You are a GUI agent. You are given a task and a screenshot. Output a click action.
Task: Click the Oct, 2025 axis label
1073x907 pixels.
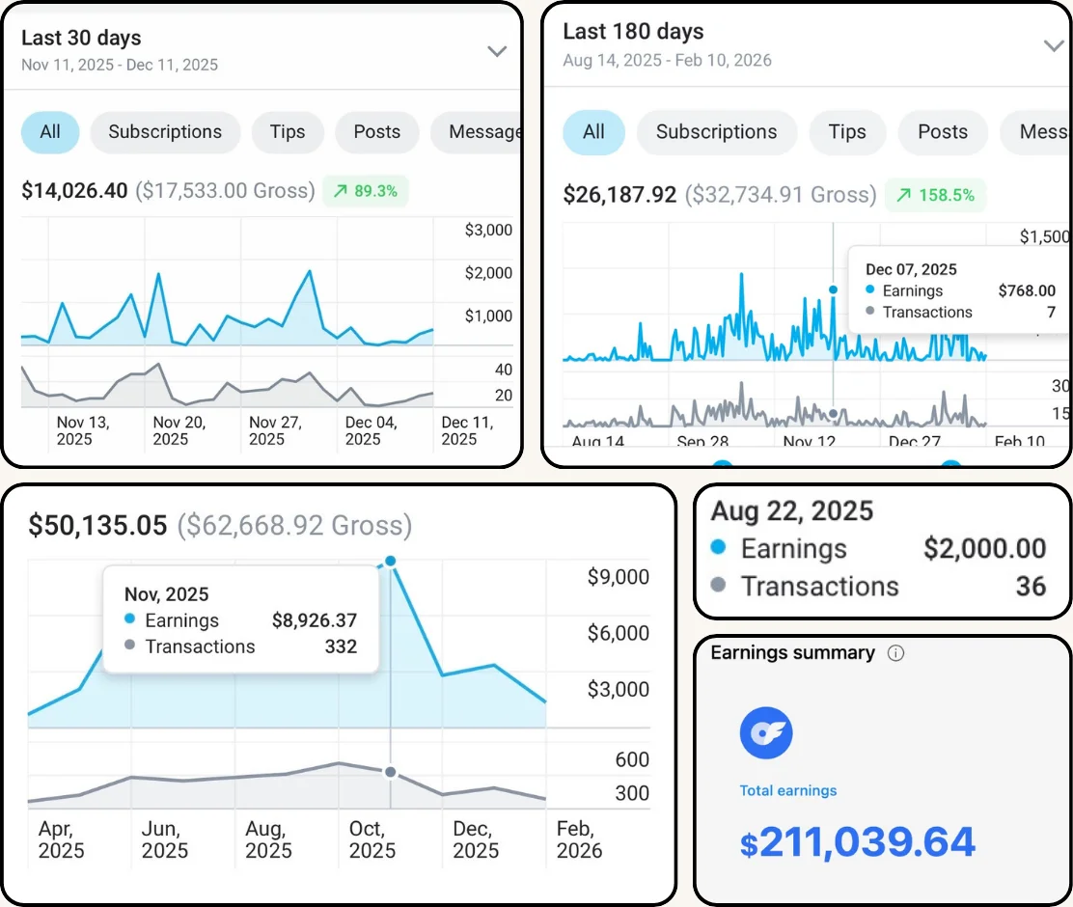371,839
